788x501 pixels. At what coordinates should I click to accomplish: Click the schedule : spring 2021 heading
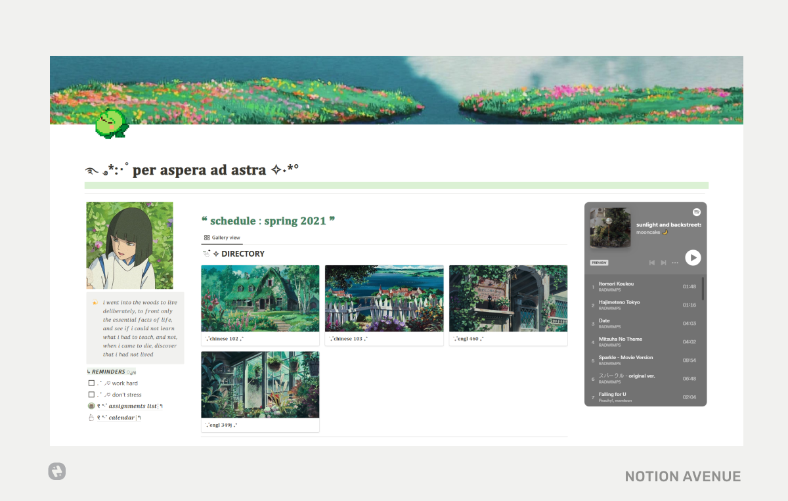(268, 221)
